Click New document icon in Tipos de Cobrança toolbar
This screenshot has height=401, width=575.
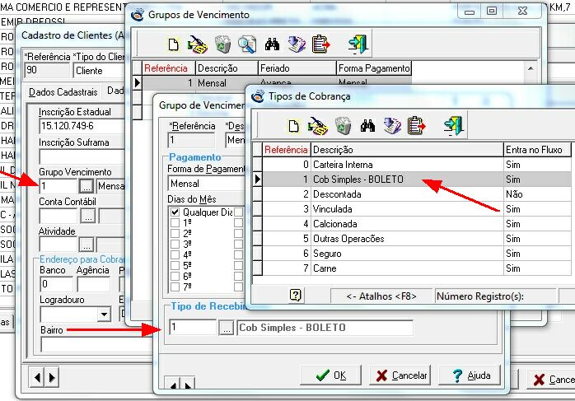[x=293, y=126]
